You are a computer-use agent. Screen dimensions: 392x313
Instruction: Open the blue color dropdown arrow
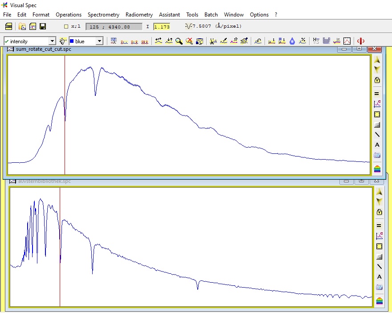point(99,41)
